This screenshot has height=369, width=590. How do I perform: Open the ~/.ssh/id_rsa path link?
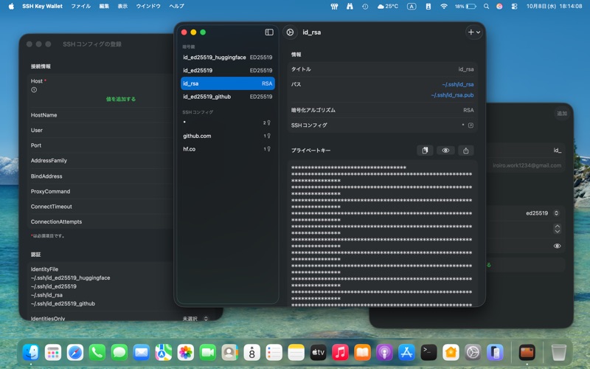pos(457,84)
